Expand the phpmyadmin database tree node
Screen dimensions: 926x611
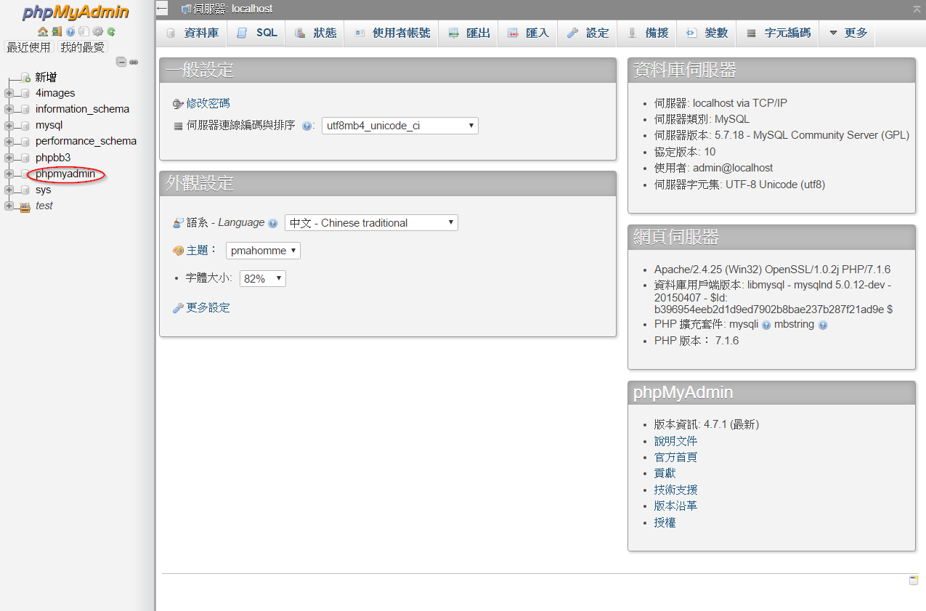[x=9, y=174]
